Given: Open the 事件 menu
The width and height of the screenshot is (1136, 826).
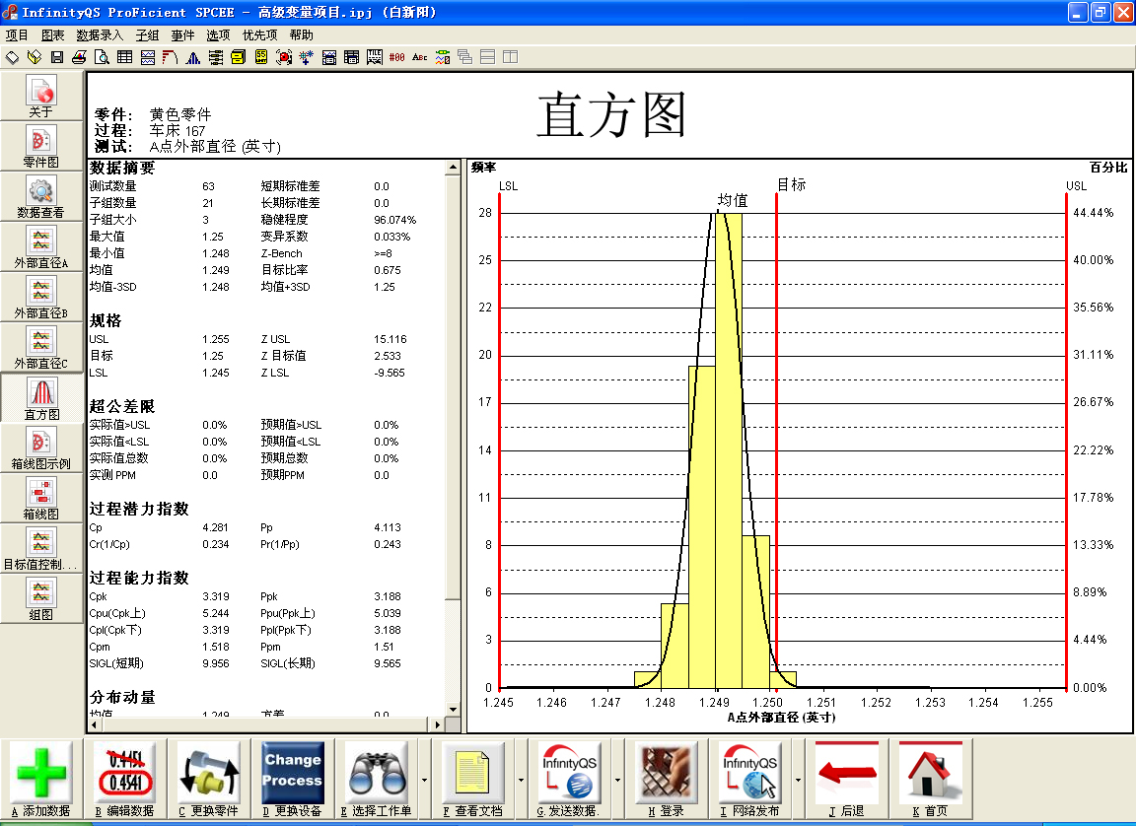Looking at the screenshot, I should coord(182,34).
